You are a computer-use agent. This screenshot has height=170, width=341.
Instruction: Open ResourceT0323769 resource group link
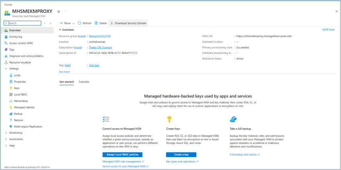pos(100,36)
